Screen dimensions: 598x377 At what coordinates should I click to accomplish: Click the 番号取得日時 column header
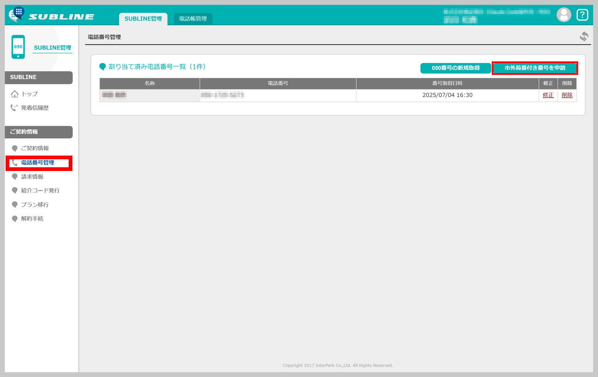coord(447,83)
